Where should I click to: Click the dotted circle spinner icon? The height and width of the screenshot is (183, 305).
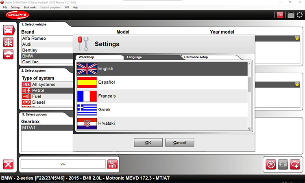coord(300,15)
